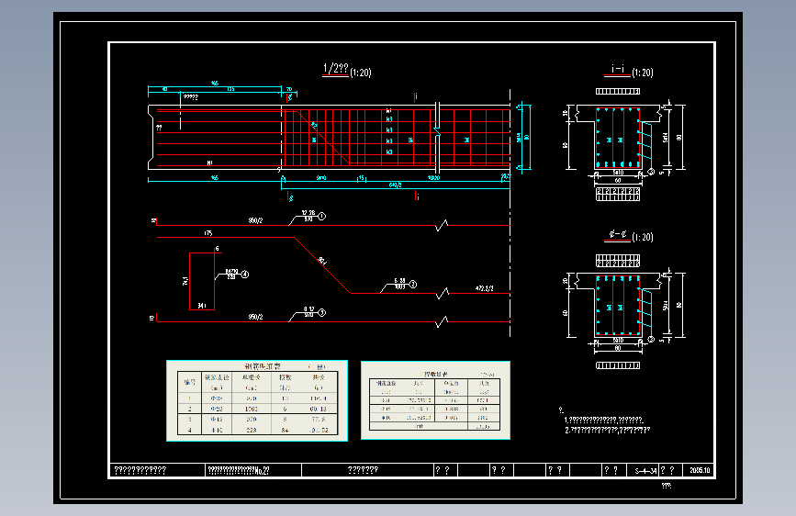Click the circled 3 marker in the lower cross-section
The height and width of the screenshot is (516, 796).
pyautogui.click(x=651, y=340)
